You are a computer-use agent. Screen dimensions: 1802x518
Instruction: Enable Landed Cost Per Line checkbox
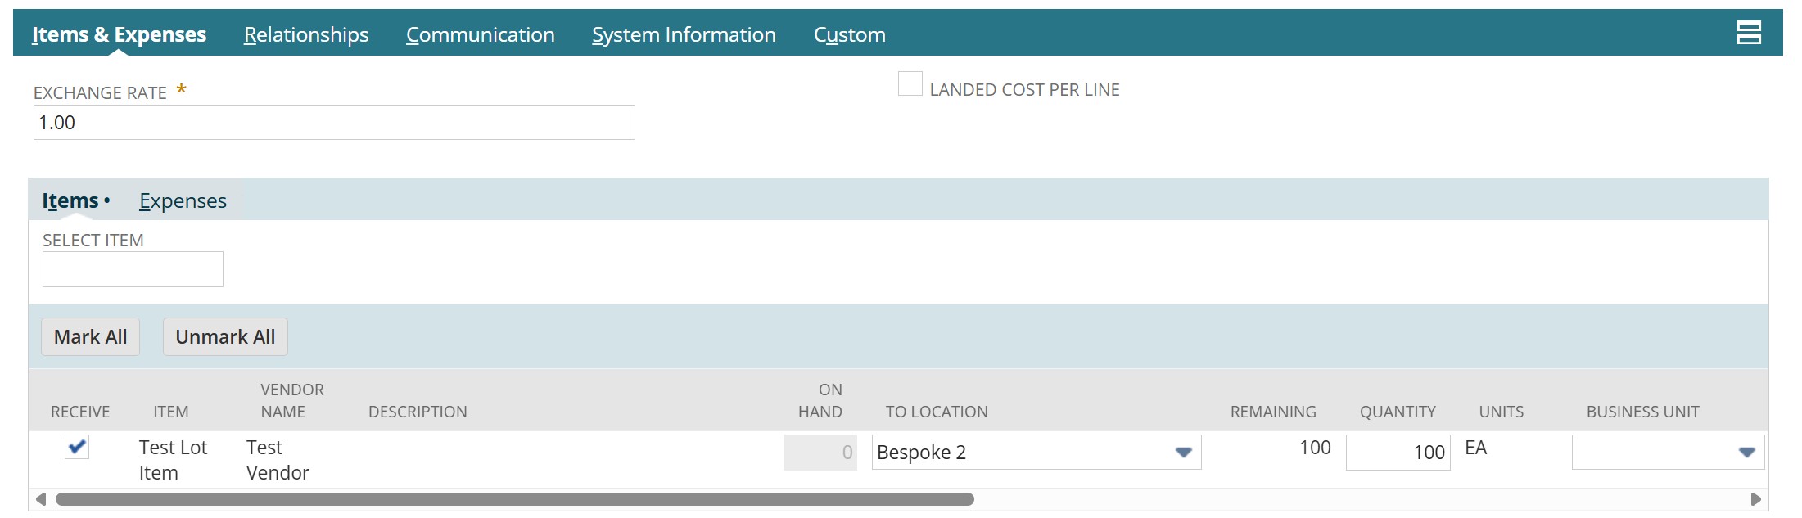pos(910,84)
